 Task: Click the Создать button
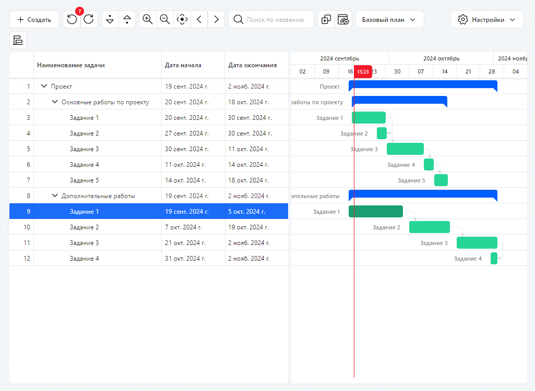point(34,19)
